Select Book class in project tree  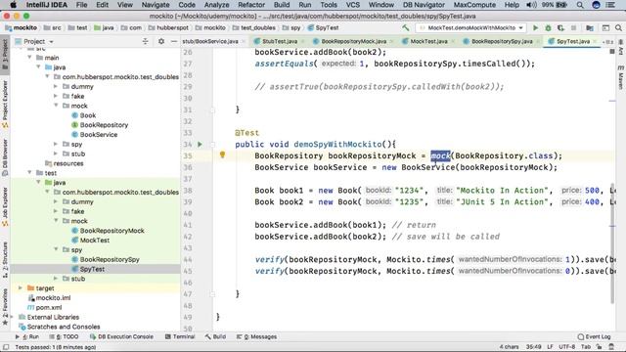coord(88,115)
